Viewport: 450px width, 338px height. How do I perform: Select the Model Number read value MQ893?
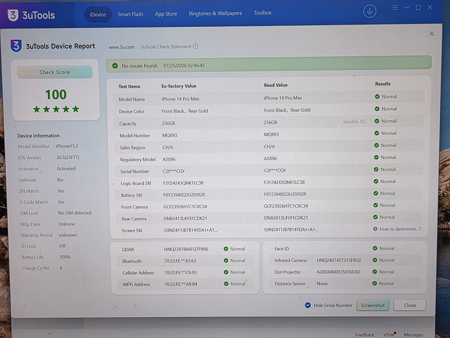coord(271,134)
